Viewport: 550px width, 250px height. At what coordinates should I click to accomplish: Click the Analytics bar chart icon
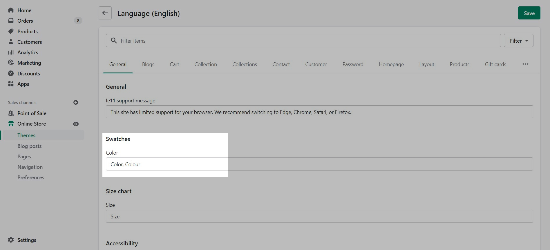click(x=11, y=52)
